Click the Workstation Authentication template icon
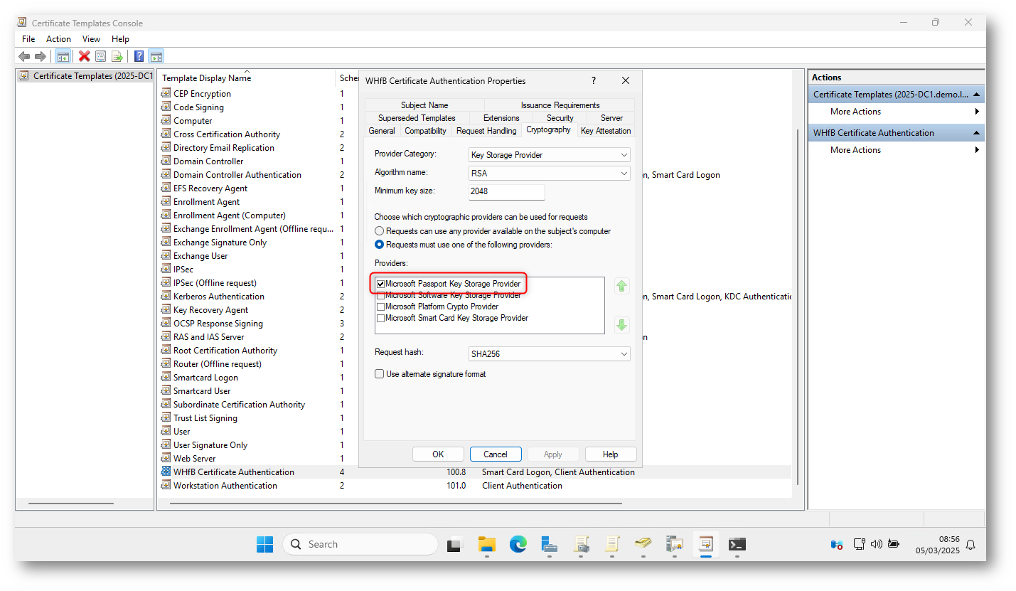 [x=166, y=485]
